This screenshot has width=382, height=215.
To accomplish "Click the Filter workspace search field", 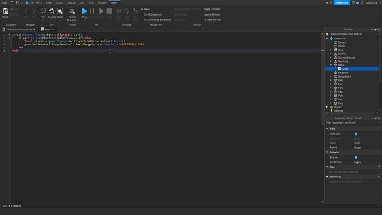I will 352,34.
